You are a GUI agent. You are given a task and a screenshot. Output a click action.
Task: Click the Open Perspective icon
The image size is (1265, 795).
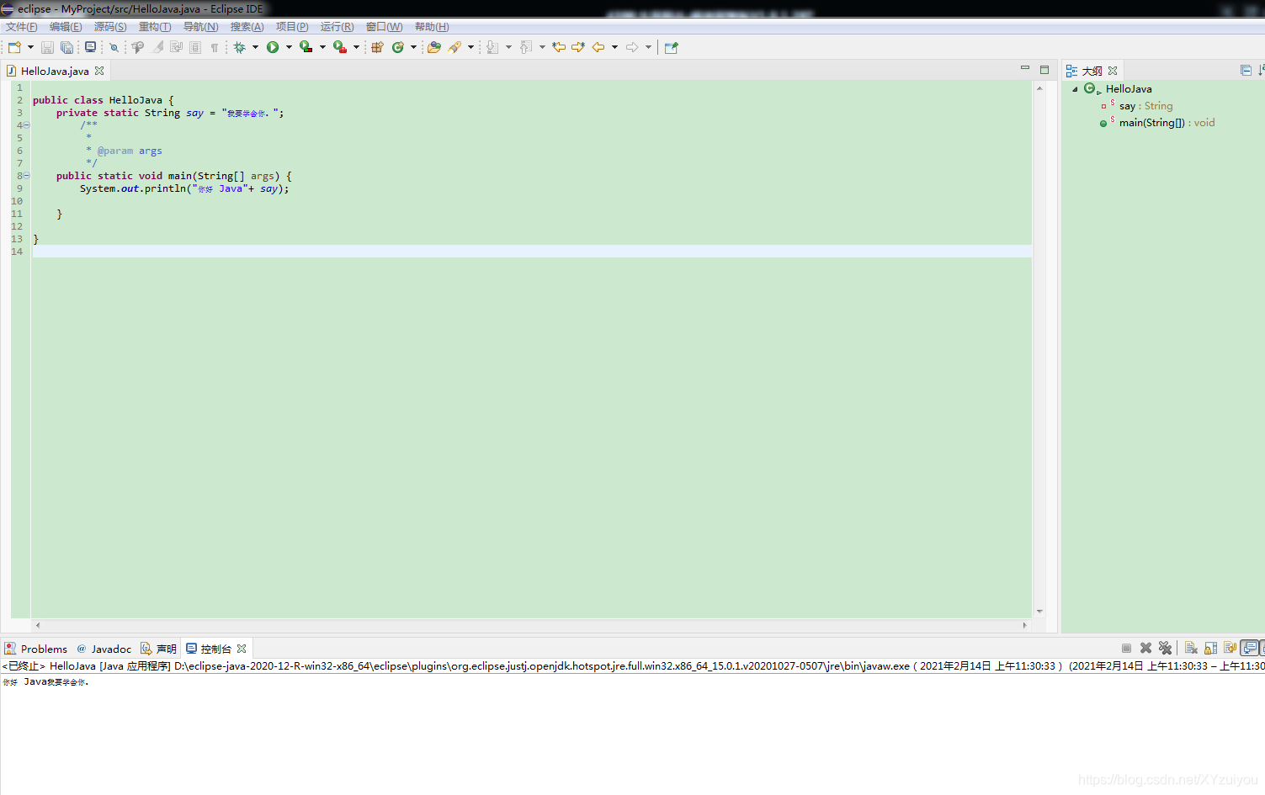[x=671, y=47]
